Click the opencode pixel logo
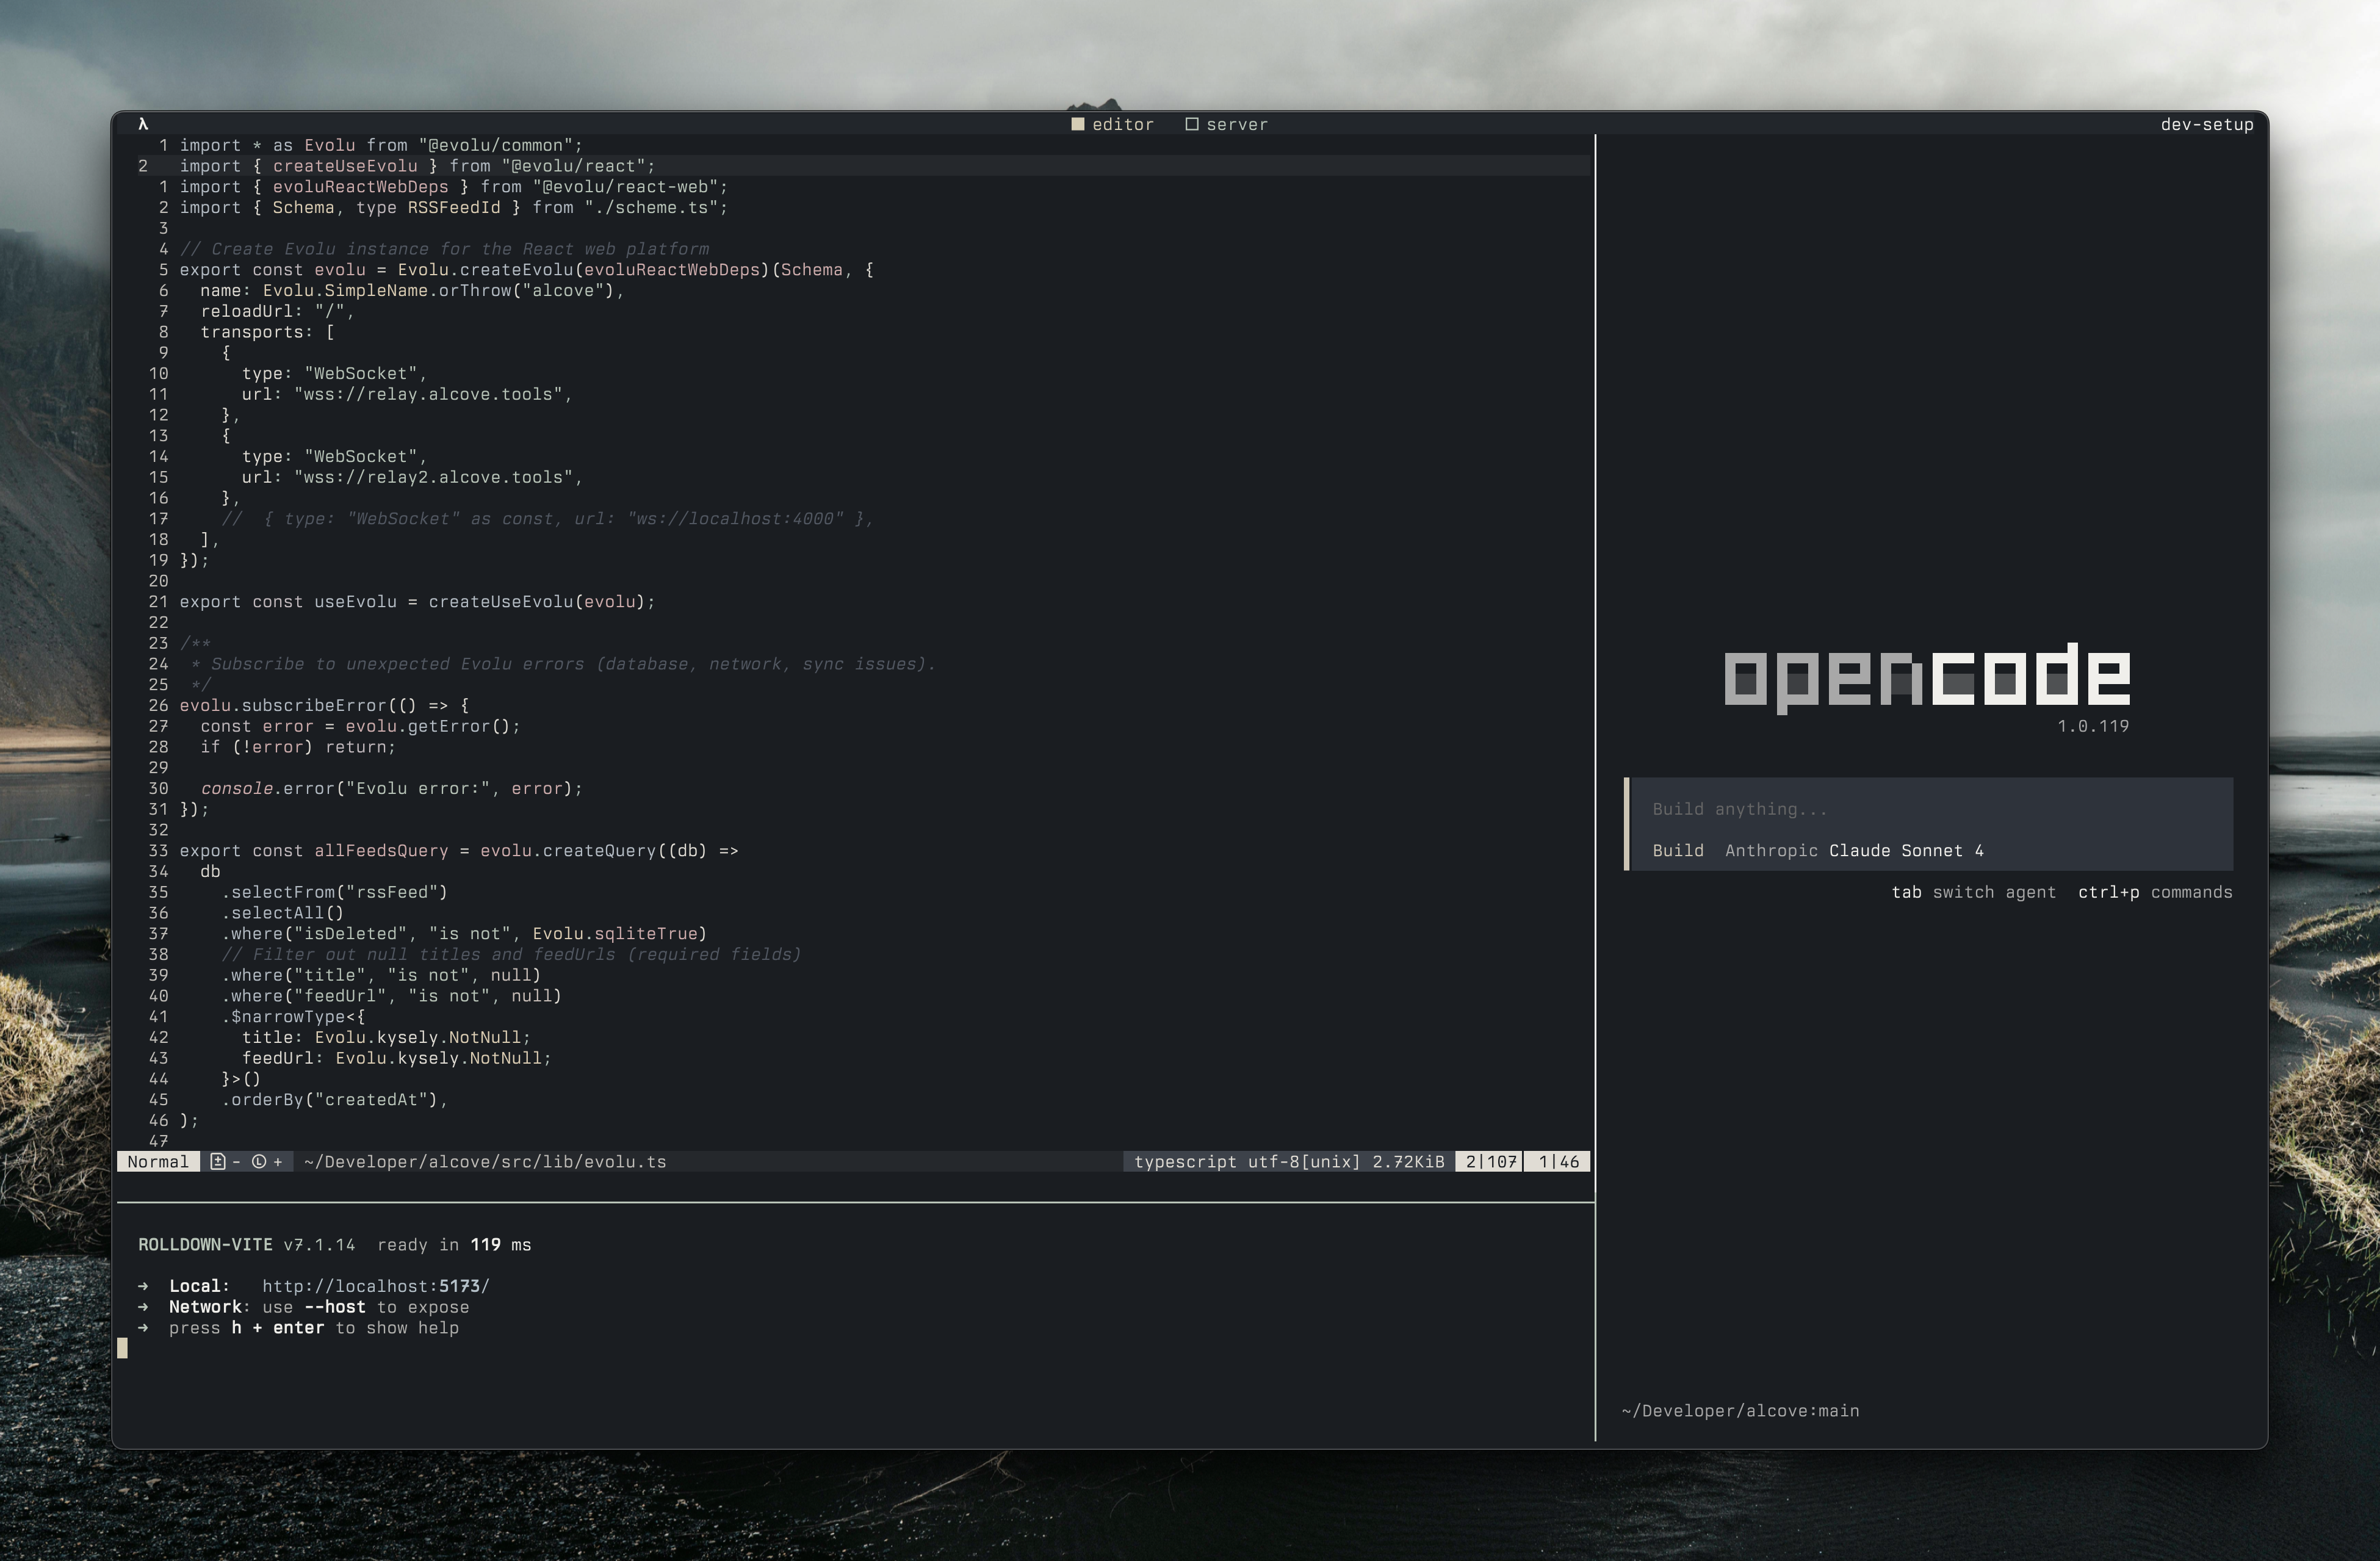The image size is (2380, 1561). [1927, 678]
